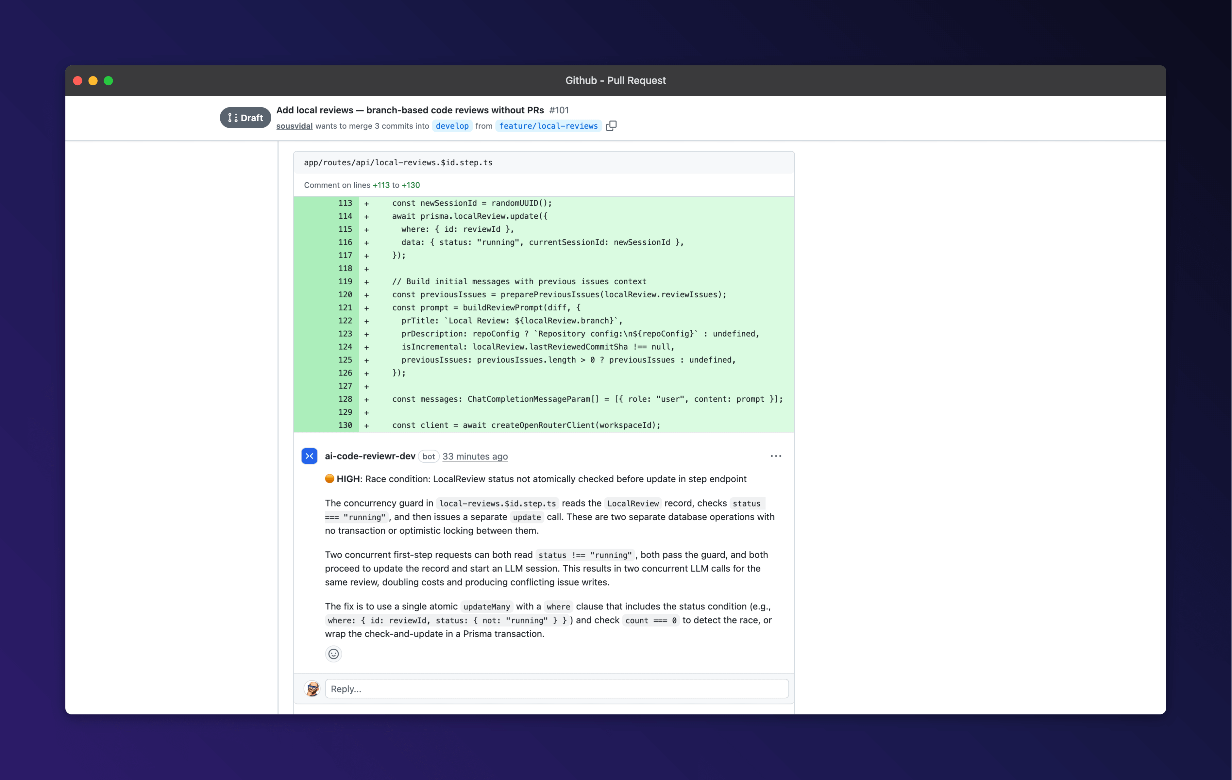This screenshot has width=1232, height=780.
Task: Open the emoji reaction picker on the bot comment
Action: click(334, 654)
